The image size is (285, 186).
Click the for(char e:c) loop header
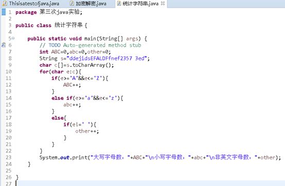point(60,72)
